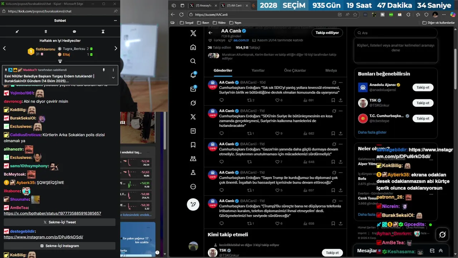Open Diğer sık kullanılanlar bookmarks folder
Viewport: 458px width, 258px height.
438,23
